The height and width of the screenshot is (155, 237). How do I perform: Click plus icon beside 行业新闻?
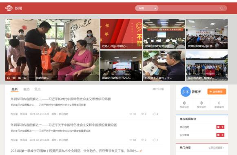tap(222, 135)
